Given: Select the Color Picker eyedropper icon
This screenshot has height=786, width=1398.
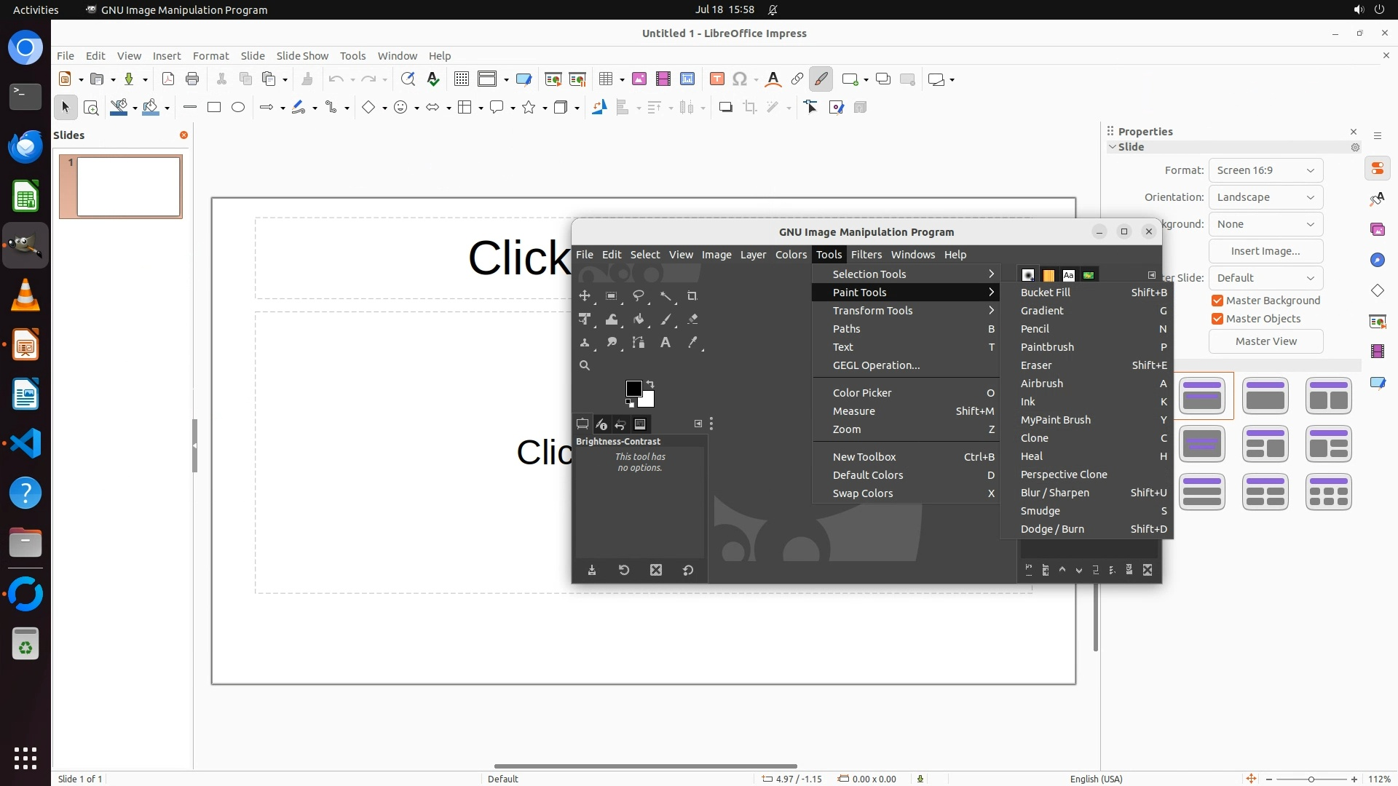Looking at the screenshot, I should tap(692, 342).
